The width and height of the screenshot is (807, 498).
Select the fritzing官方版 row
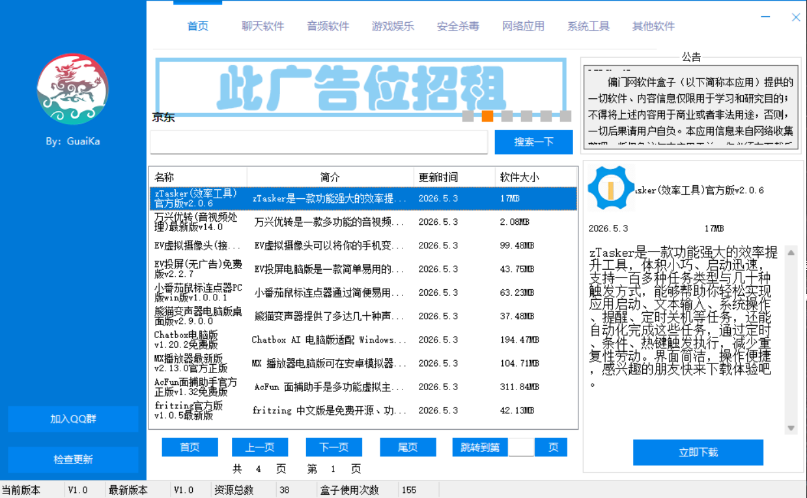pyautogui.click(x=363, y=410)
